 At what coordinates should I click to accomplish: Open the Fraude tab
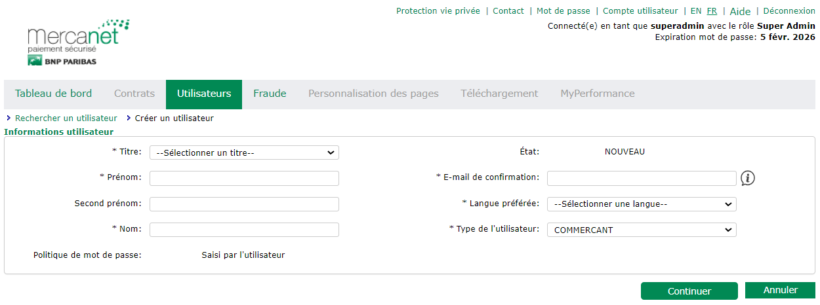[270, 94]
